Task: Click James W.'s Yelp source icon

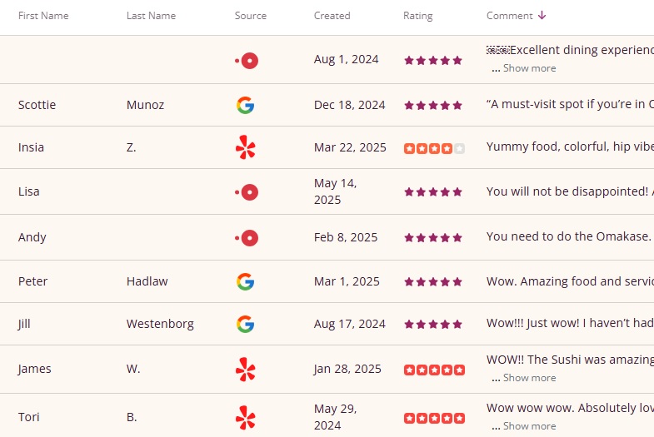Action: (245, 370)
